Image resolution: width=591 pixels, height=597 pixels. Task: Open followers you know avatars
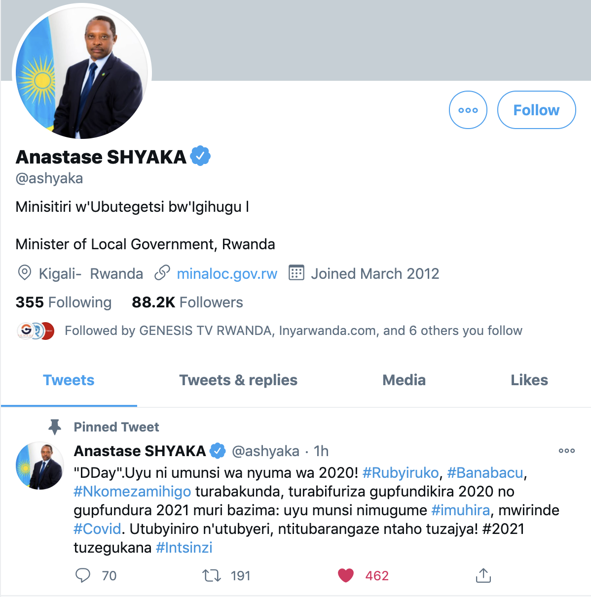coord(36,331)
